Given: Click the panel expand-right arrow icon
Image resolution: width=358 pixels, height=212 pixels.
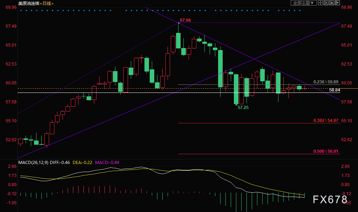Looking at the screenshot, I should point(337,3).
